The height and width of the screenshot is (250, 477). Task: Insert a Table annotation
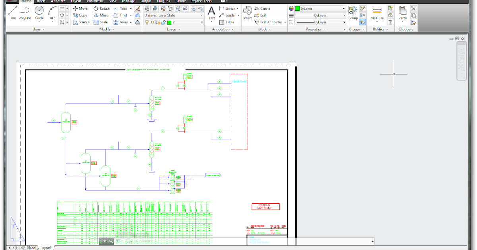227,22
